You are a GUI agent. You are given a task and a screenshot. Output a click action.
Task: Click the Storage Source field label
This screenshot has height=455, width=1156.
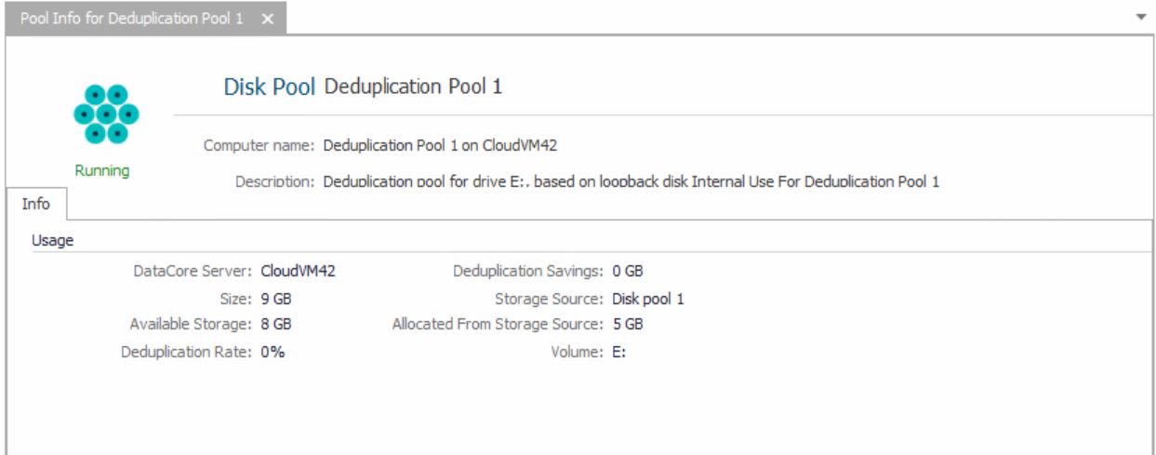[548, 299]
